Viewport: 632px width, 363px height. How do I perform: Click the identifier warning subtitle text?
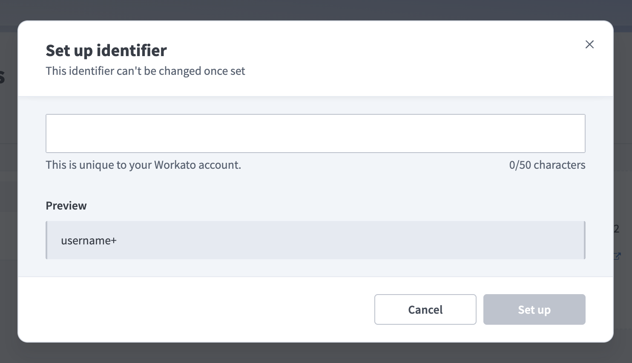(145, 71)
